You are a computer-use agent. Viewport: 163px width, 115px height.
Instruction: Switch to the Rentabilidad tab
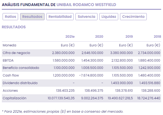tap(60, 17)
